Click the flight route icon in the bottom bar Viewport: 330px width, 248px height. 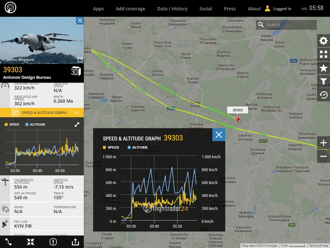pos(8,242)
